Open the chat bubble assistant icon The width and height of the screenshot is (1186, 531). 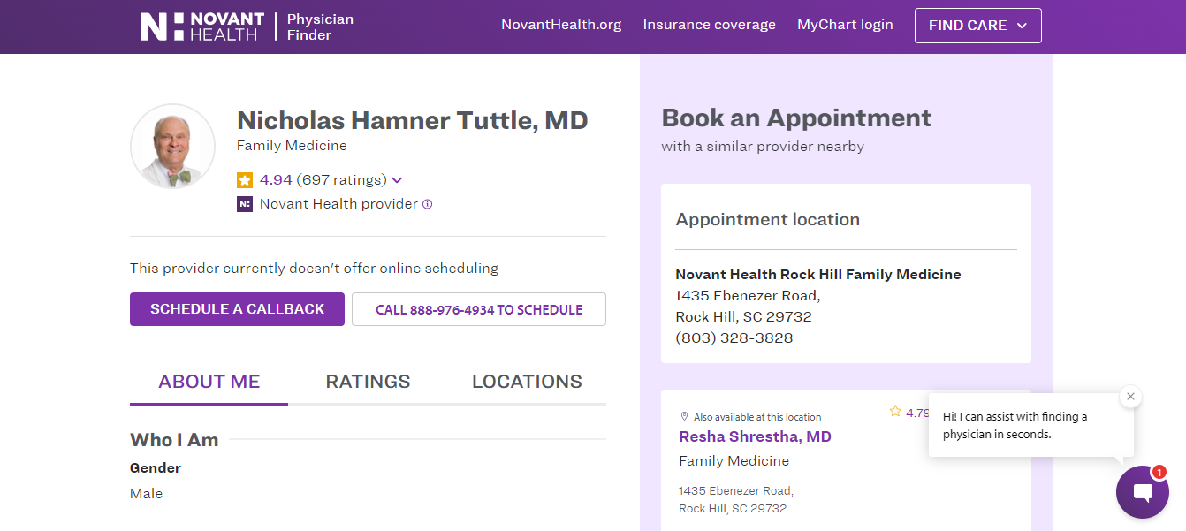tap(1142, 492)
